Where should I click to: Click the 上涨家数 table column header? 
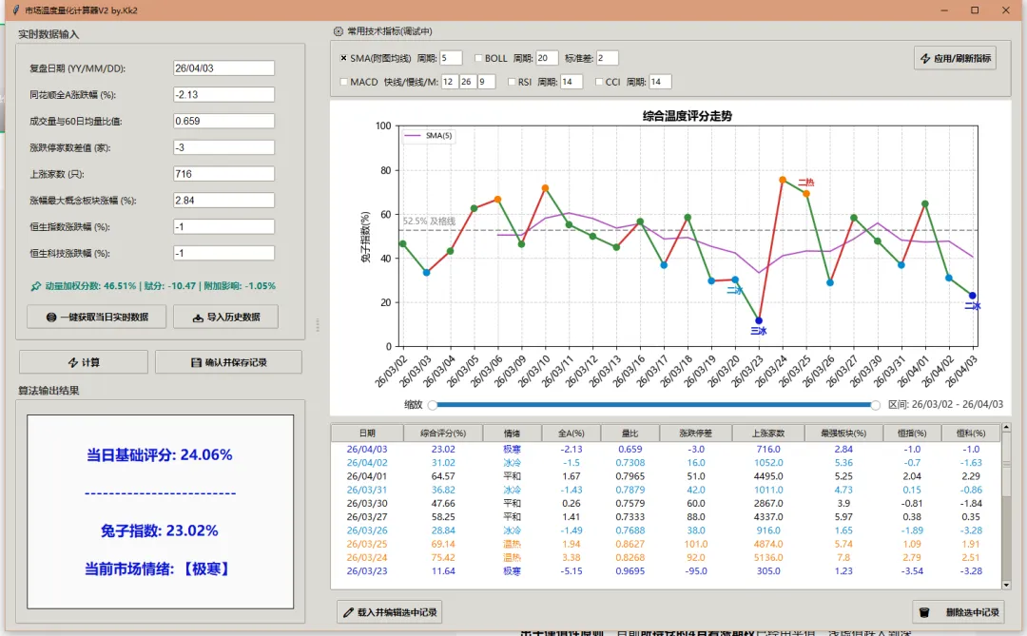pos(768,433)
